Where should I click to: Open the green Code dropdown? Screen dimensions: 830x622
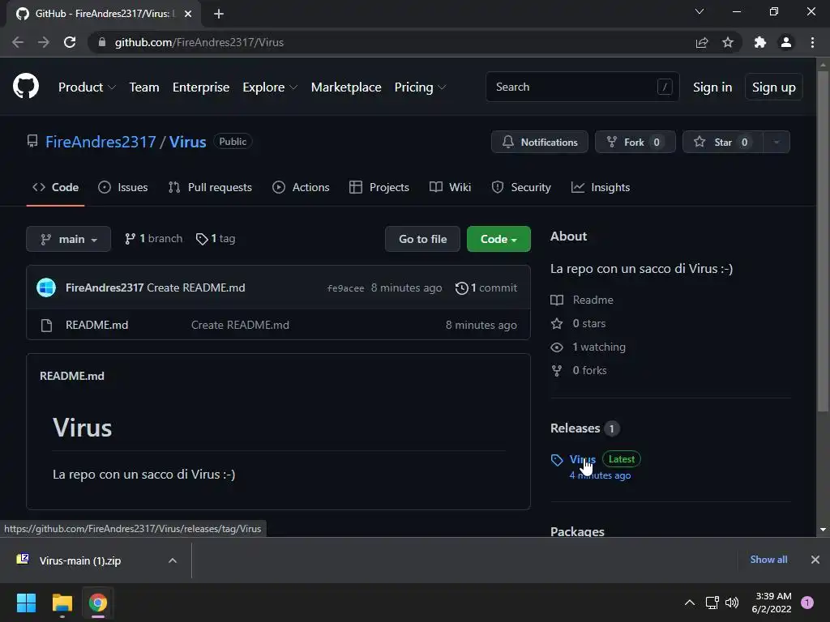[x=498, y=239]
